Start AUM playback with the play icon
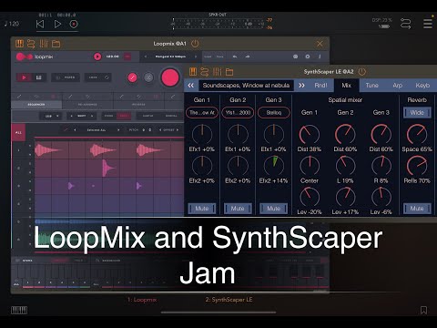The image size is (437, 328). pos(57,24)
